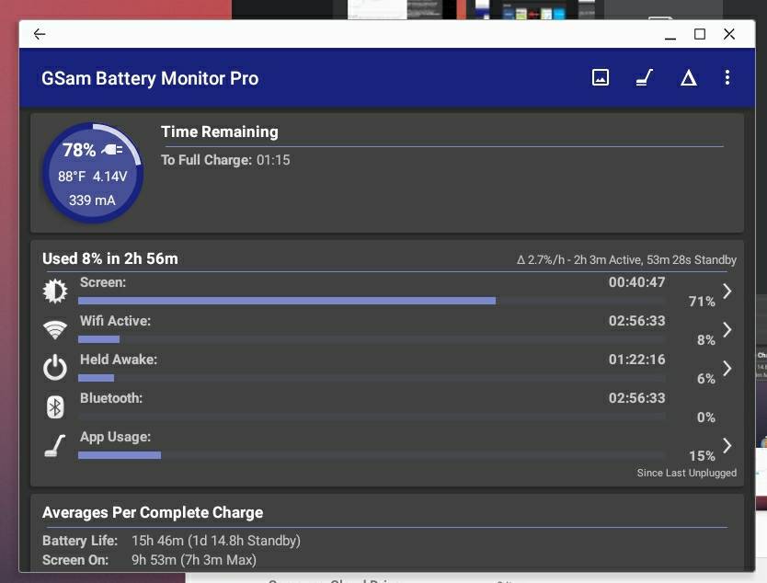Expand the App Usage details chevron
The width and height of the screenshot is (767, 583).
[x=727, y=446]
